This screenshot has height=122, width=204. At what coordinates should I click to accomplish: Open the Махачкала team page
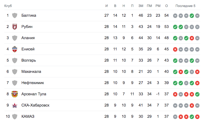point(31,72)
